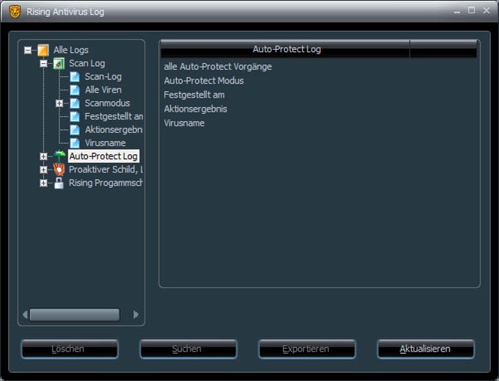
Task: Open 'Virusname' in right list
Action: tap(184, 123)
